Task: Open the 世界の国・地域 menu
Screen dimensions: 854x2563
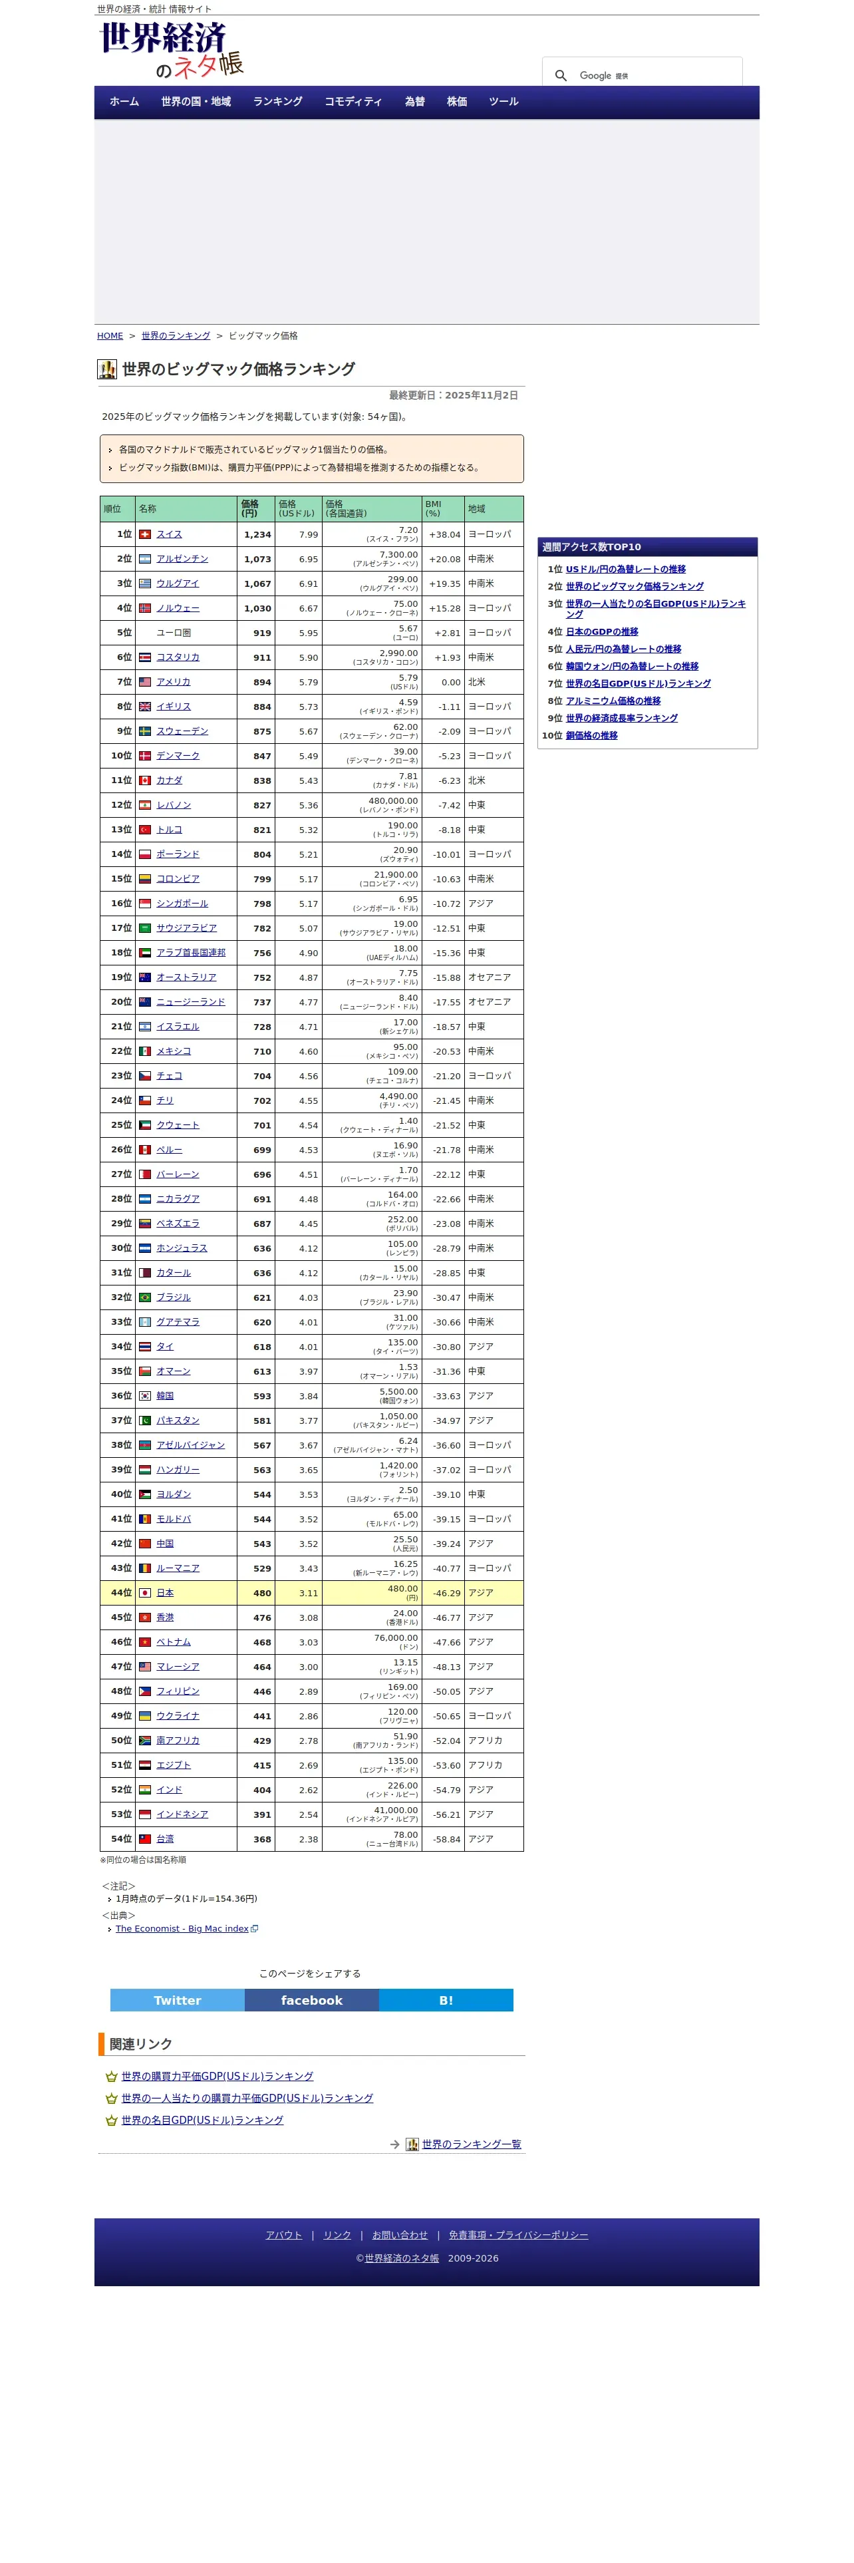Action: (196, 102)
